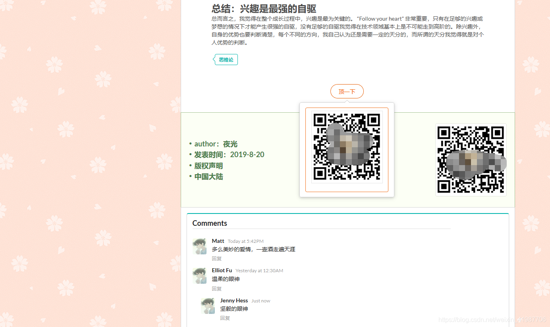Open Jenny Hess's commenter name
Screen dimensions: 550x327
234,300
